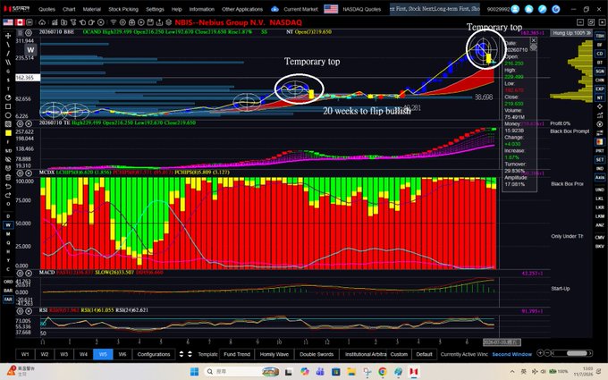The width and height of the screenshot is (608, 380).
Task: Click the ANZ button in right sidebar
Action: [x=600, y=225]
